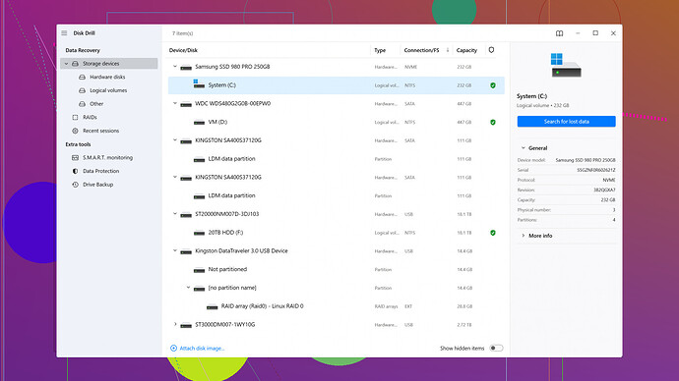Select the System (C:) volume row
Viewport: 679px width, 381px height.
336,85
